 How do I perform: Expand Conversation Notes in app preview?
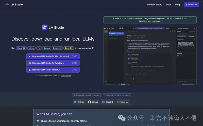pos(186,81)
